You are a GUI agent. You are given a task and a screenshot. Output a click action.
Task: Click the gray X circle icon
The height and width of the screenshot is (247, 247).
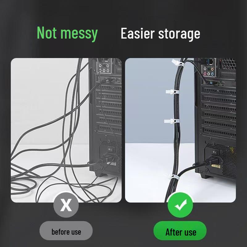point(66,205)
